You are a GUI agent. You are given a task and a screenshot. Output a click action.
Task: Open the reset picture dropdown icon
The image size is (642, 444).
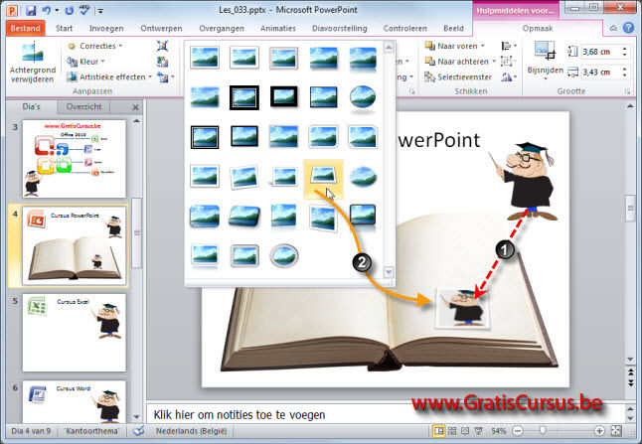point(166,76)
